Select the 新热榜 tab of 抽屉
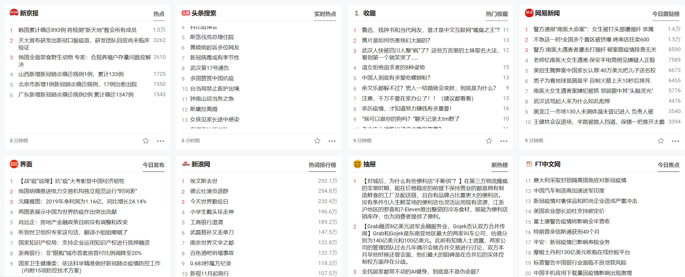 (x=499, y=165)
